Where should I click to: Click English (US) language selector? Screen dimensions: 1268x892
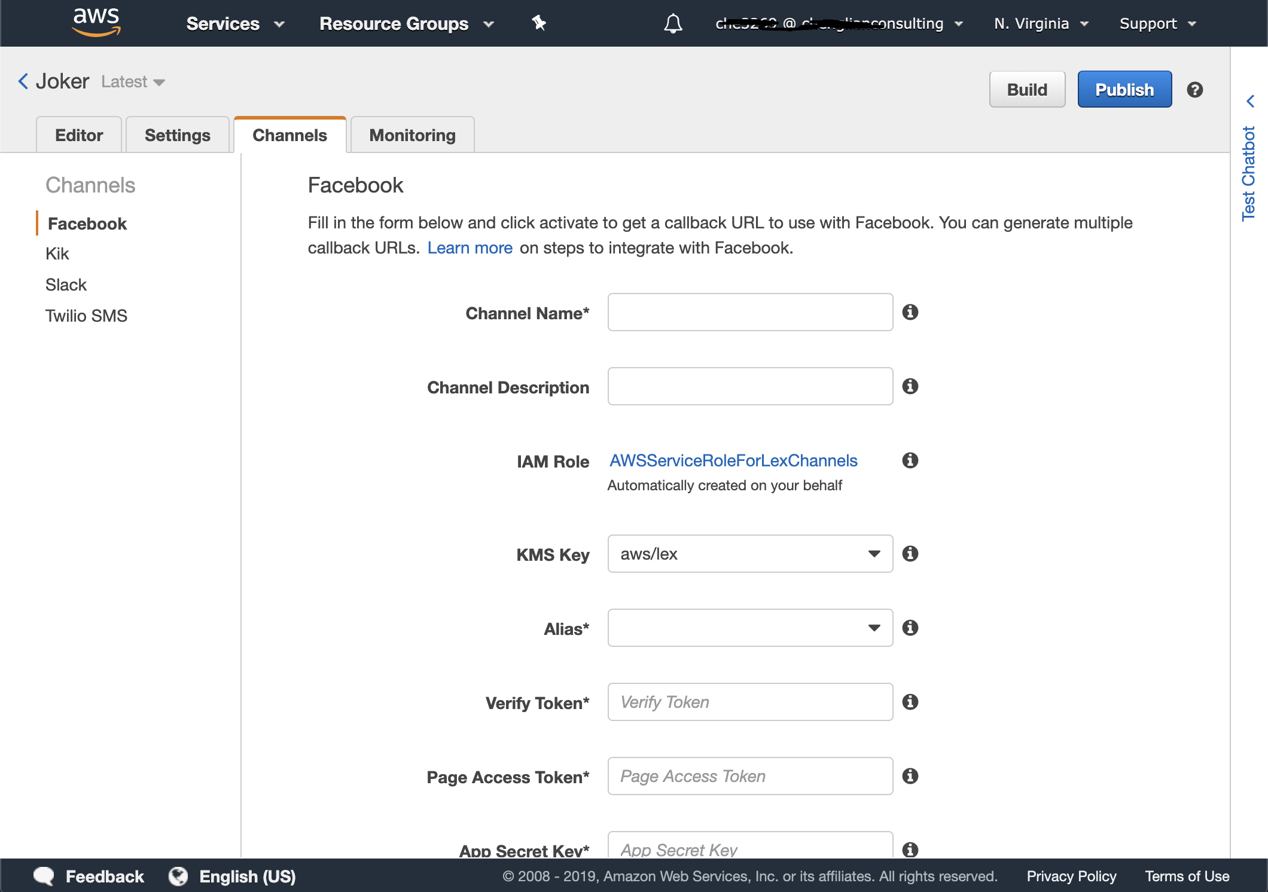[x=248, y=876]
